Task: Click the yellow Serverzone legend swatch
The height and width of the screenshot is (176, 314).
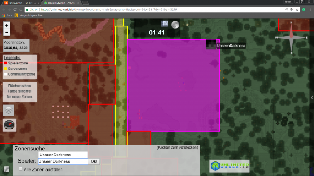Action: pyautogui.click(x=5, y=69)
